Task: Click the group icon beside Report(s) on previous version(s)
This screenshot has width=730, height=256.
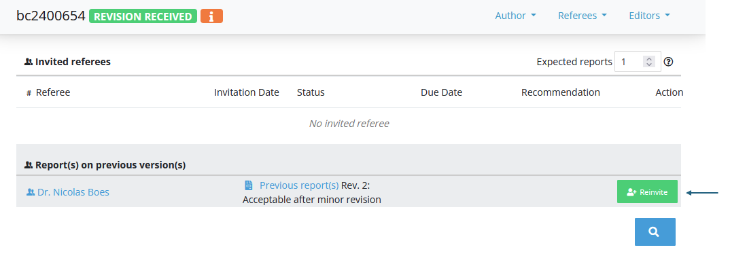Action: click(29, 165)
